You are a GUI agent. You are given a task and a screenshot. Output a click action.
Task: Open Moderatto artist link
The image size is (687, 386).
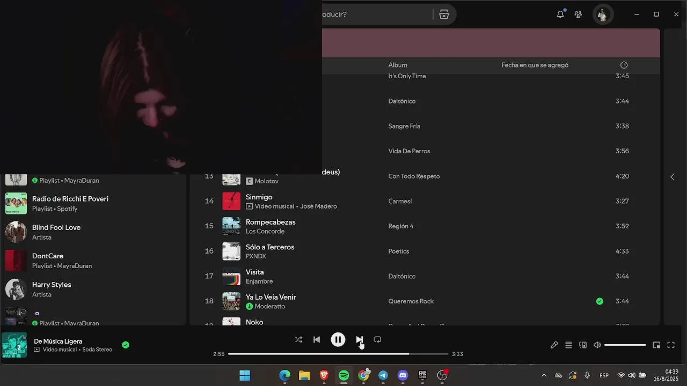pos(270,307)
